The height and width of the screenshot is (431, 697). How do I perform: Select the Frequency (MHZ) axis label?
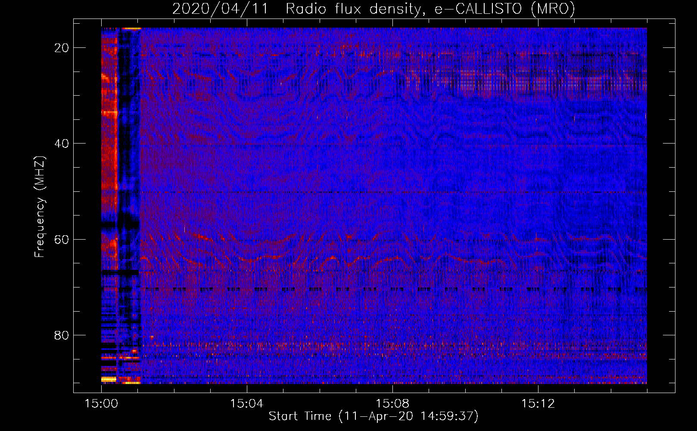[x=40, y=206]
